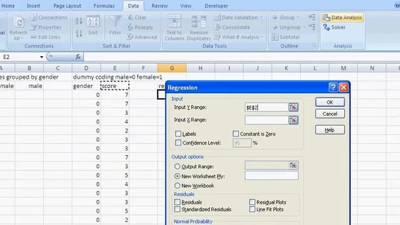
Task: Switch to the Page Layout tab
Action: [67, 6]
